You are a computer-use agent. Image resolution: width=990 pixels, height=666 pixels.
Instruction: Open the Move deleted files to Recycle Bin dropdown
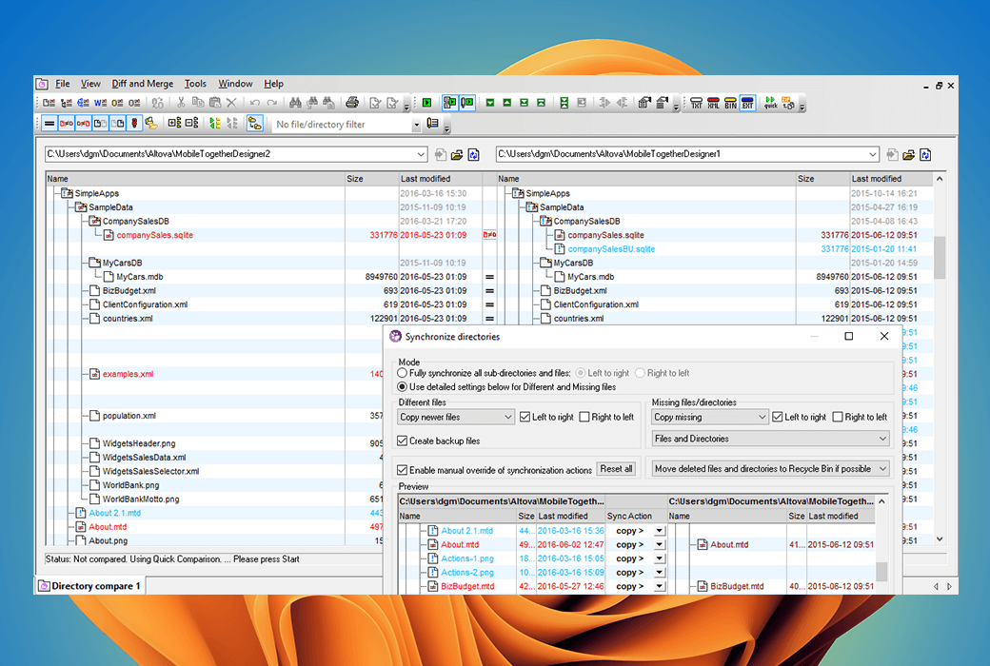tap(771, 469)
